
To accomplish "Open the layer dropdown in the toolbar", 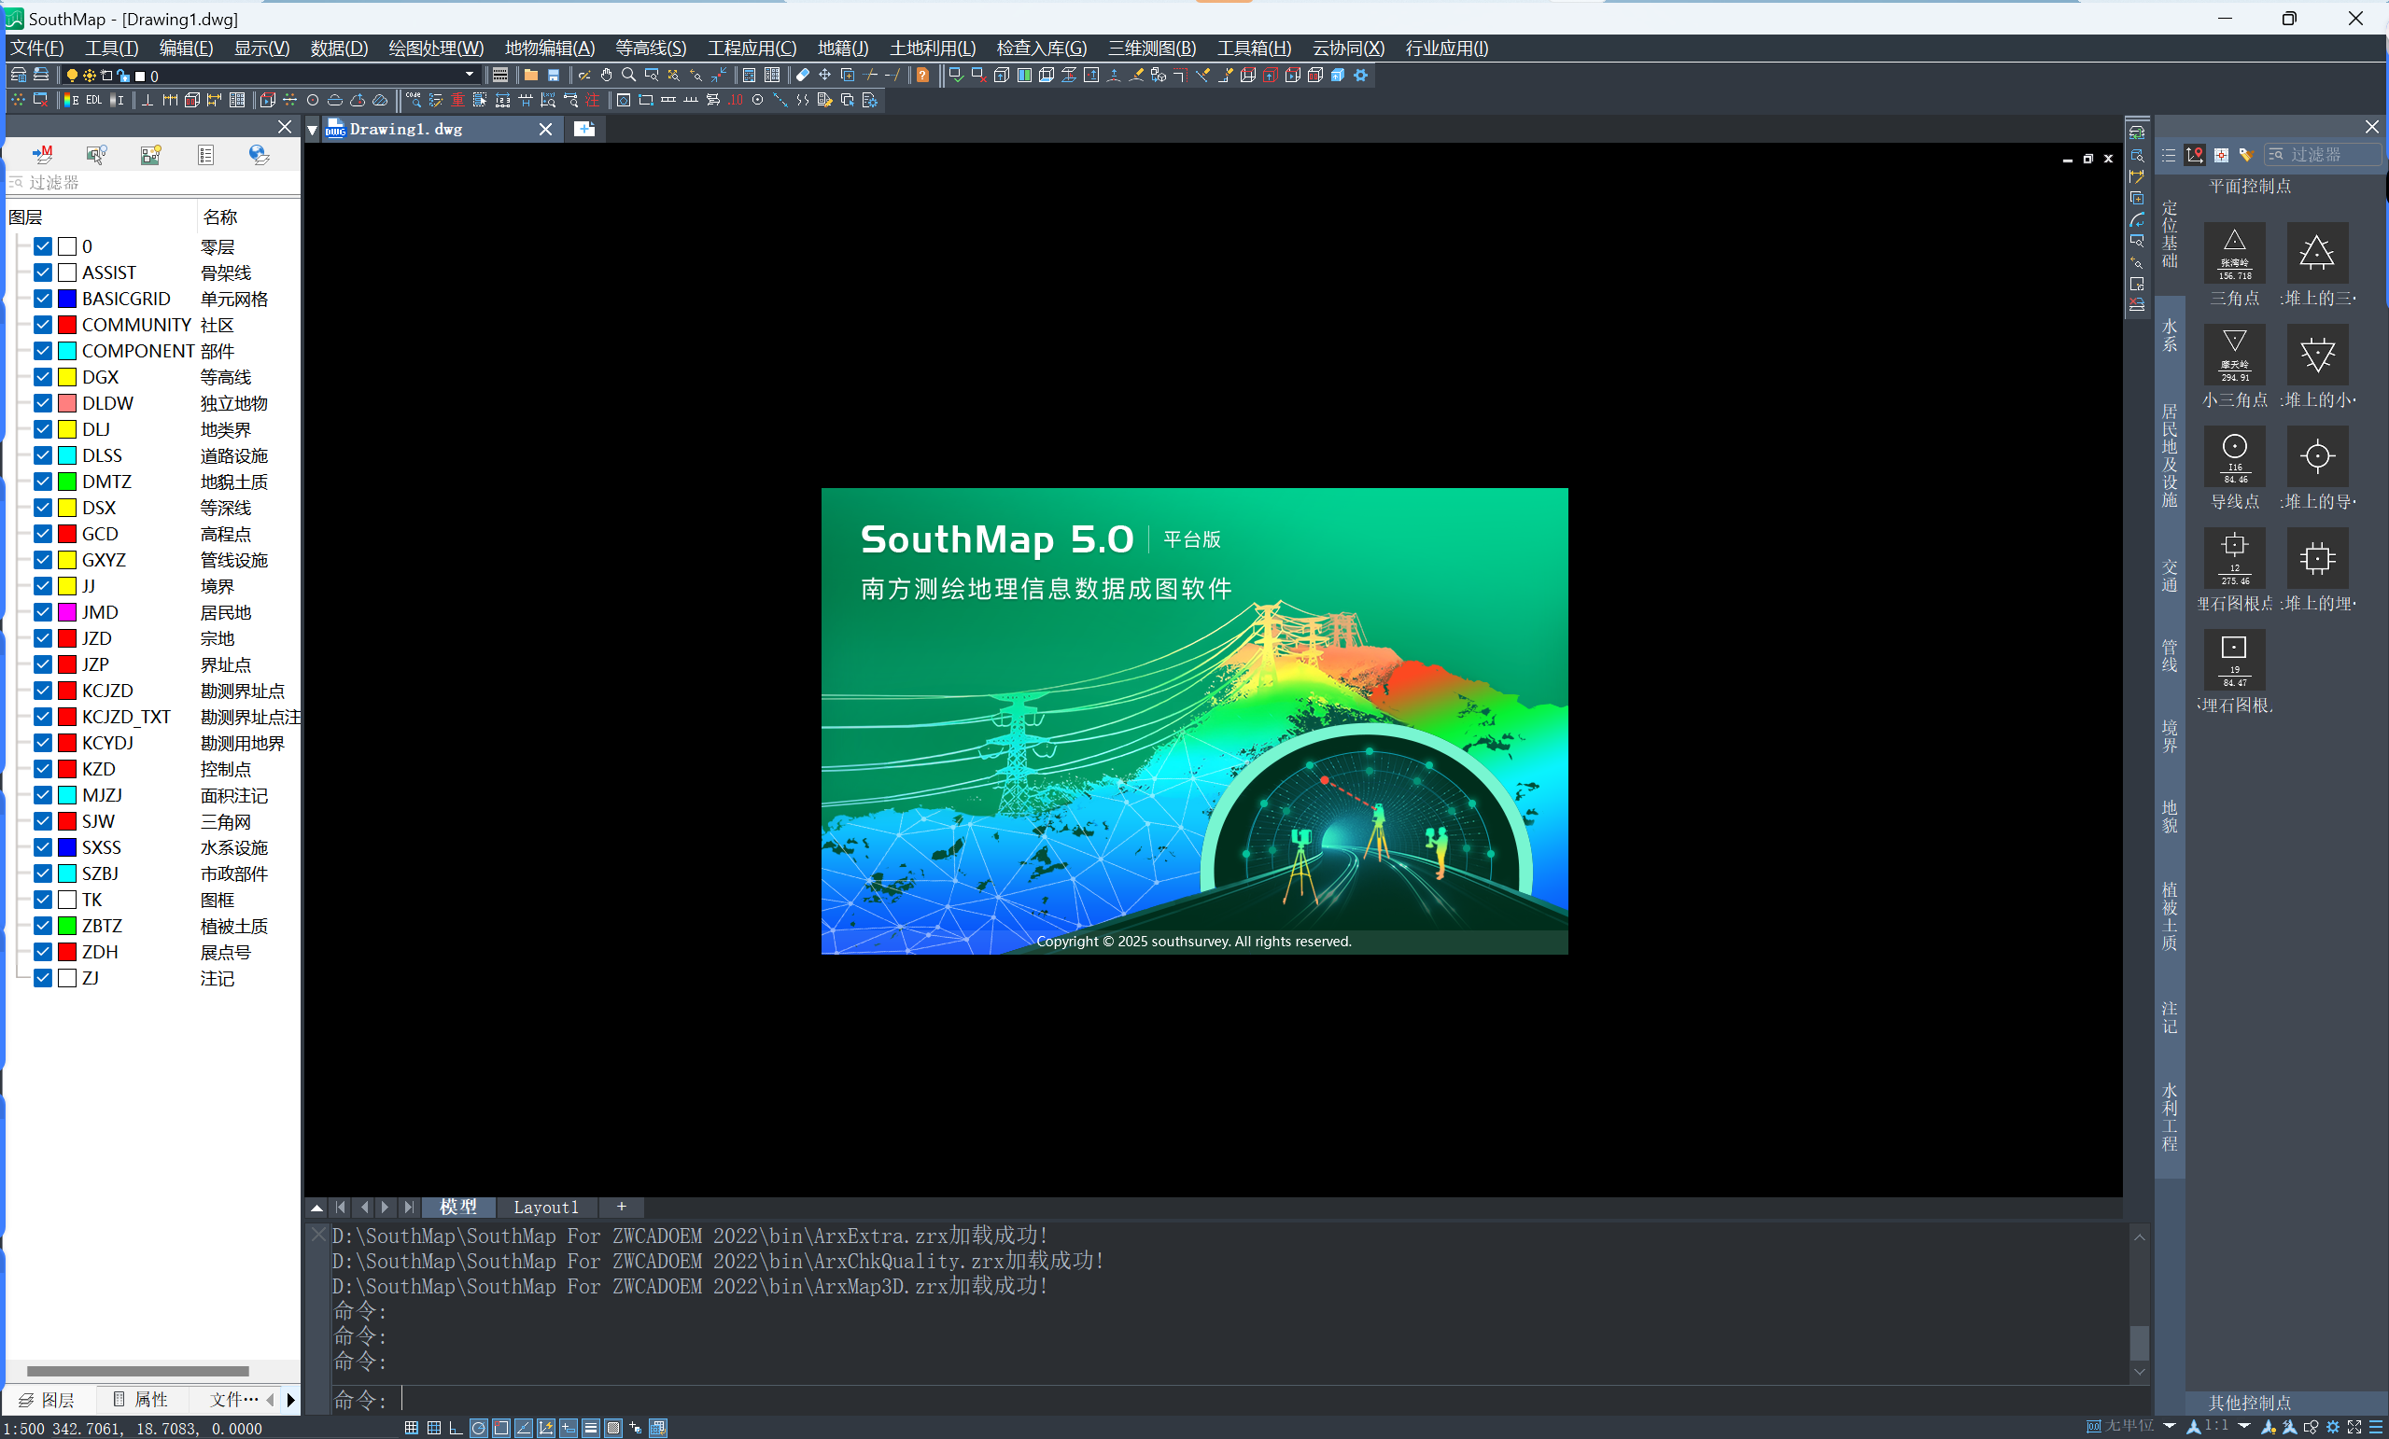I will coord(470,75).
